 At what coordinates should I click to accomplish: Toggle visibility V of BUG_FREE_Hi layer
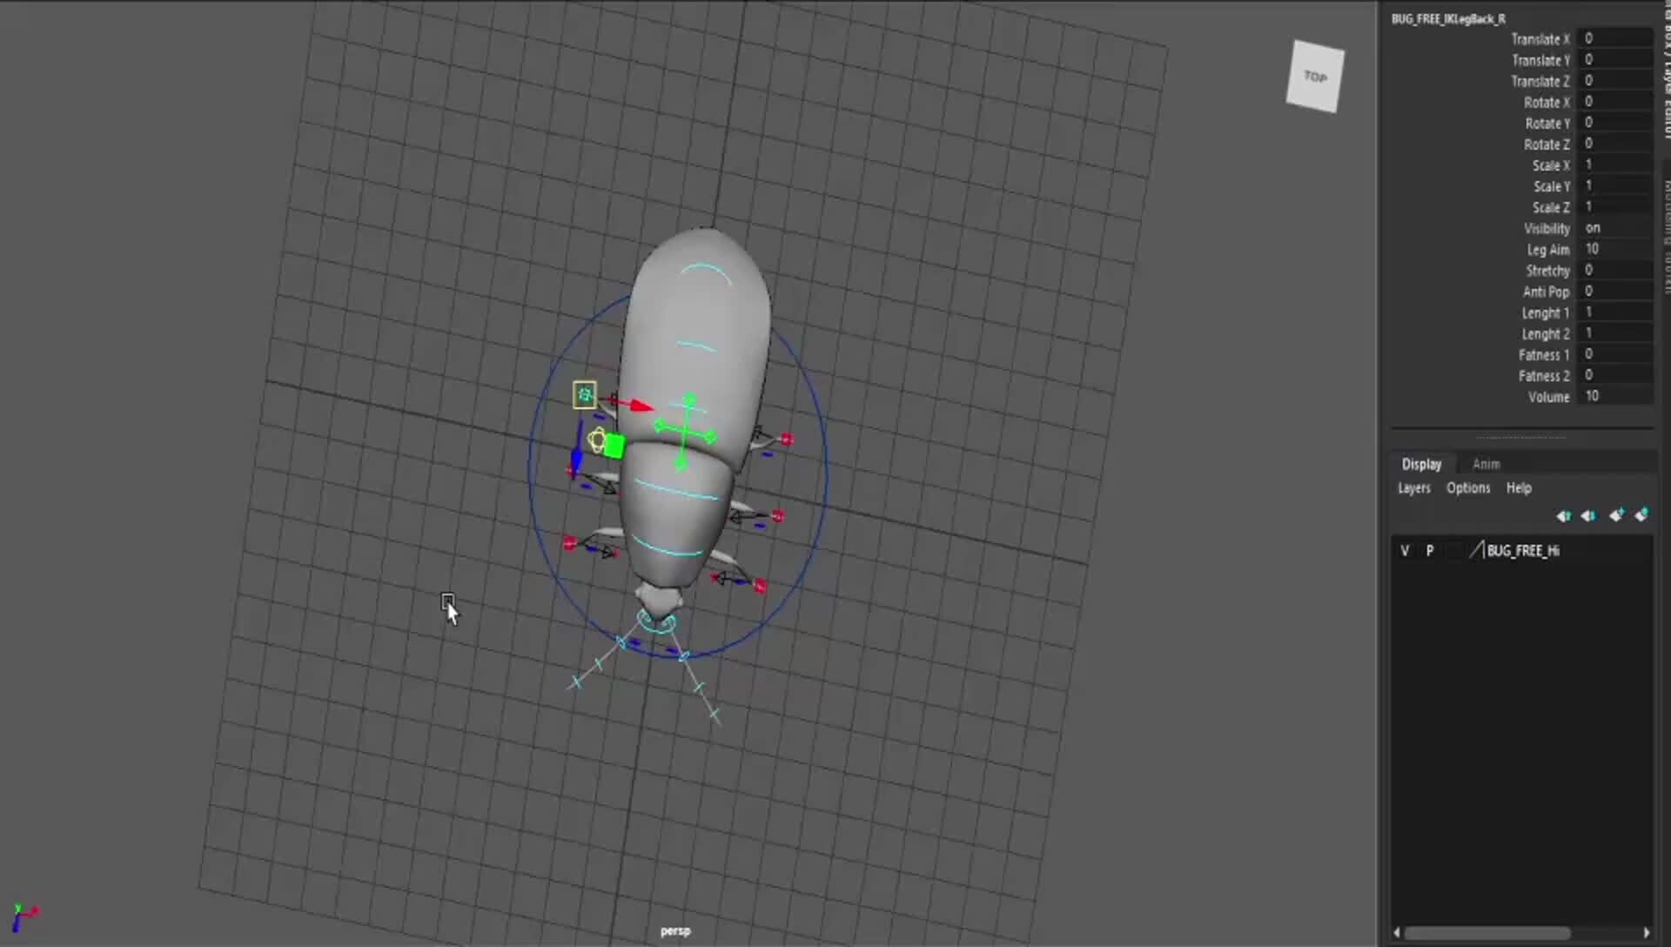click(1405, 551)
